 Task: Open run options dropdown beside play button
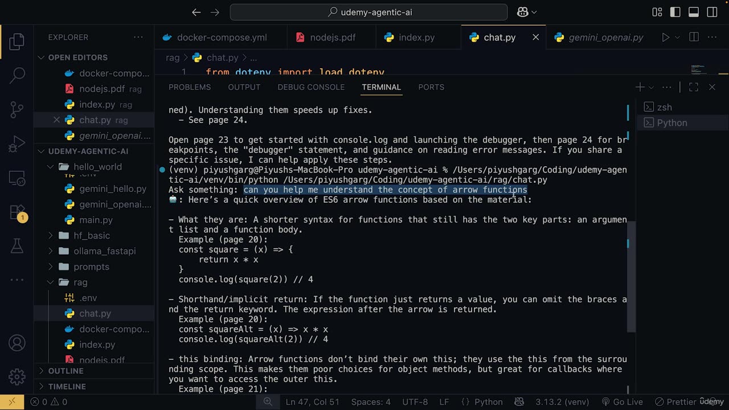pyautogui.click(x=677, y=37)
